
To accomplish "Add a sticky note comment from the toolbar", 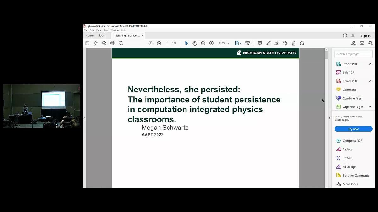I will click(260, 43).
